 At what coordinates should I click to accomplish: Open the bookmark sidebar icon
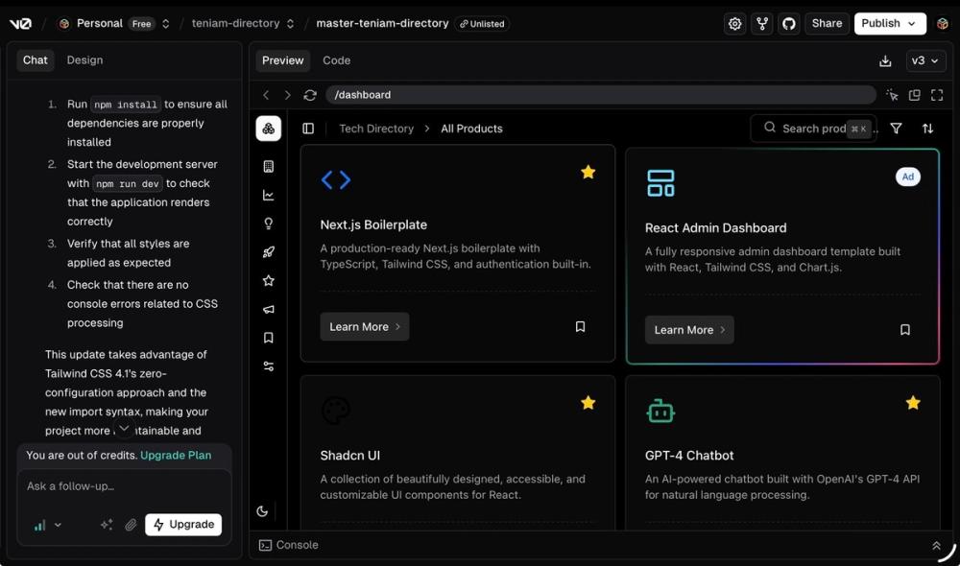pos(268,338)
